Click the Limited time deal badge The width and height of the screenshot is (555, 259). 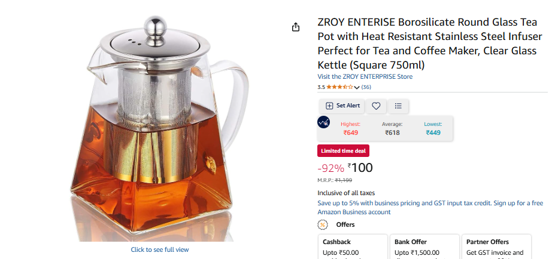click(343, 151)
